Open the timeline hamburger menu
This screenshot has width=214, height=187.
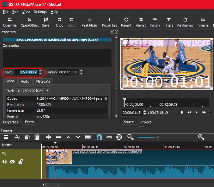(x=6, y=137)
